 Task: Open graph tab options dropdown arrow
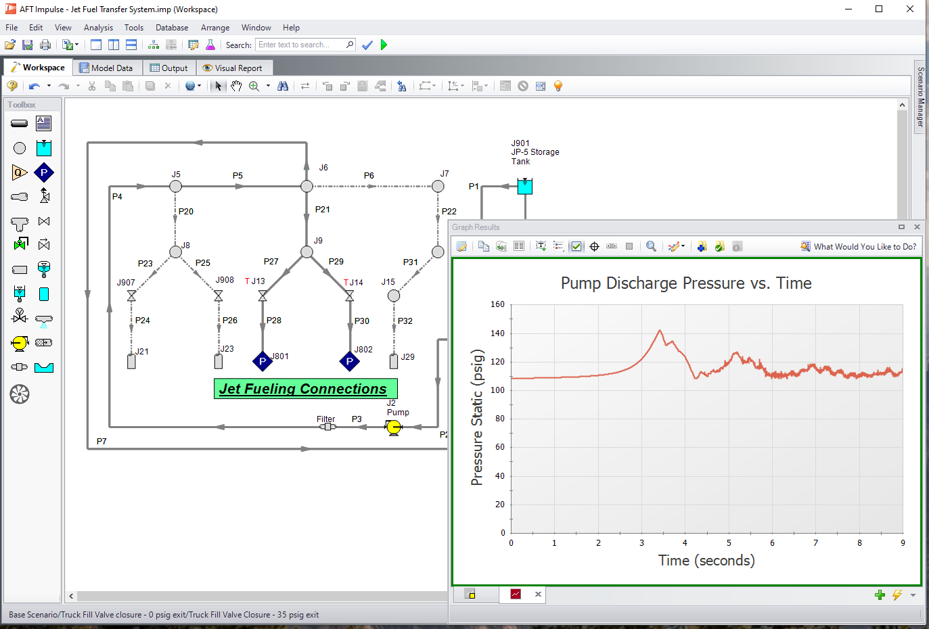tap(913, 595)
